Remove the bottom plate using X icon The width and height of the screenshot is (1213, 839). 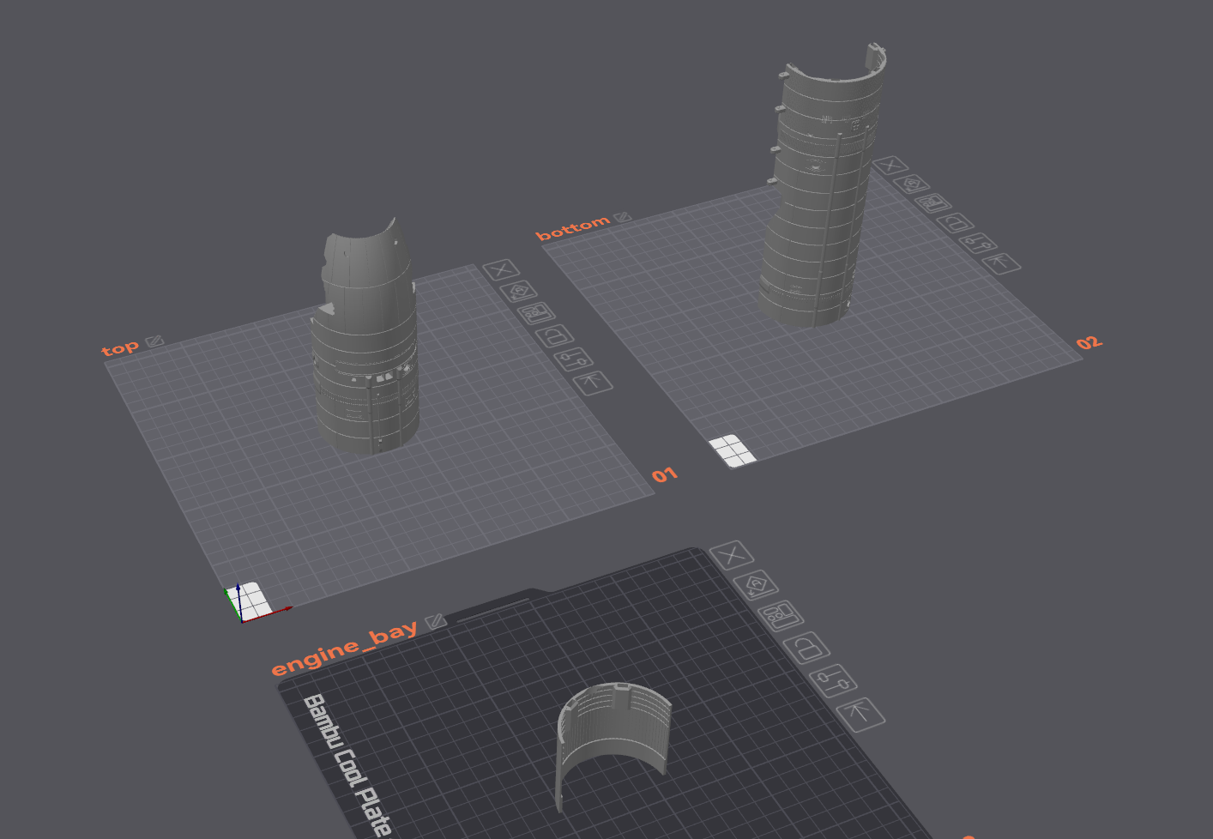pos(890,166)
